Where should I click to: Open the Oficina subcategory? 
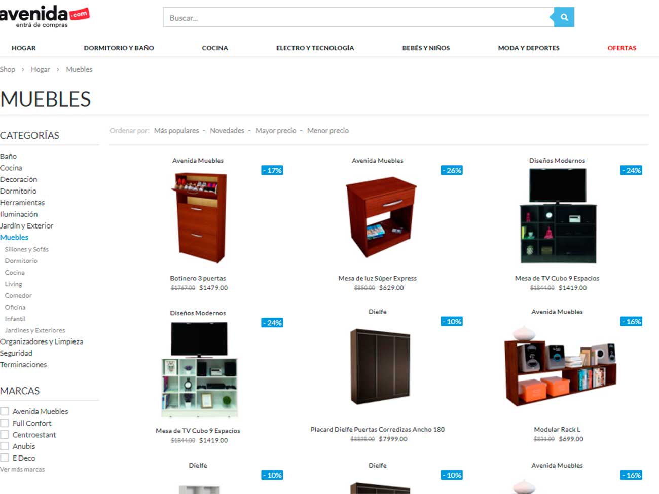[x=15, y=308]
